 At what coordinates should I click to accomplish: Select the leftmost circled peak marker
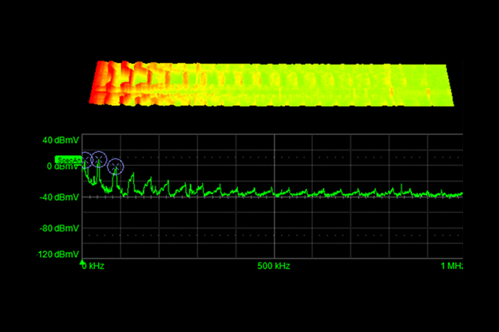85,159
